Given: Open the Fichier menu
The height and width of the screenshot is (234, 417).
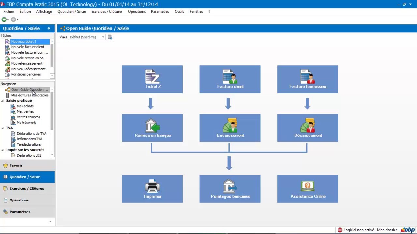Looking at the screenshot, I should pos(9,12).
